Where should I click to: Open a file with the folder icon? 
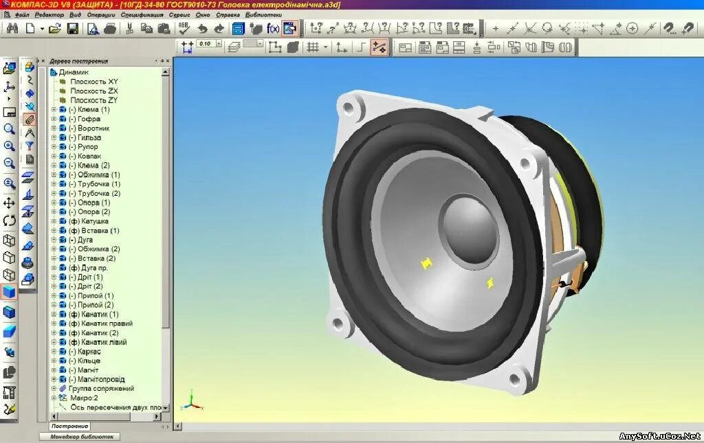tap(55, 29)
